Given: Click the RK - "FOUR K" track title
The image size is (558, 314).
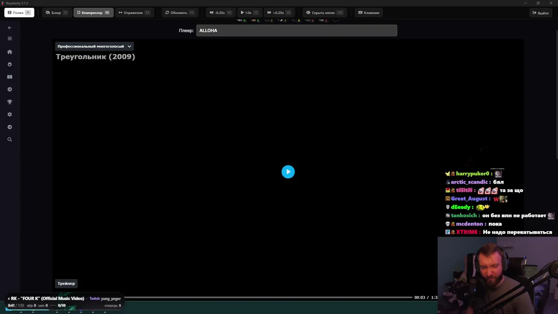Looking at the screenshot, I should pos(48,299).
